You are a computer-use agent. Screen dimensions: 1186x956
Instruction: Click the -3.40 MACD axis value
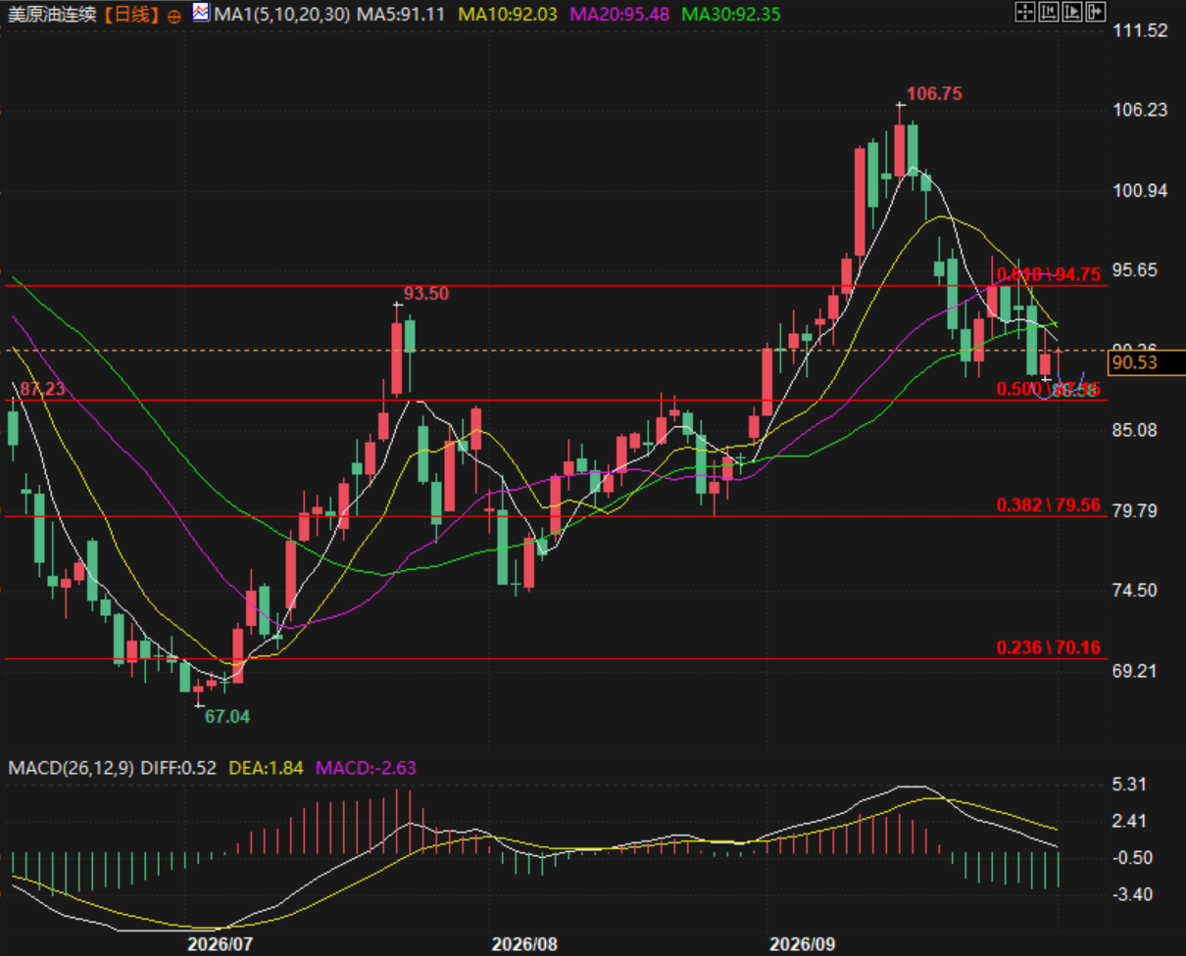[x=1132, y=895]
